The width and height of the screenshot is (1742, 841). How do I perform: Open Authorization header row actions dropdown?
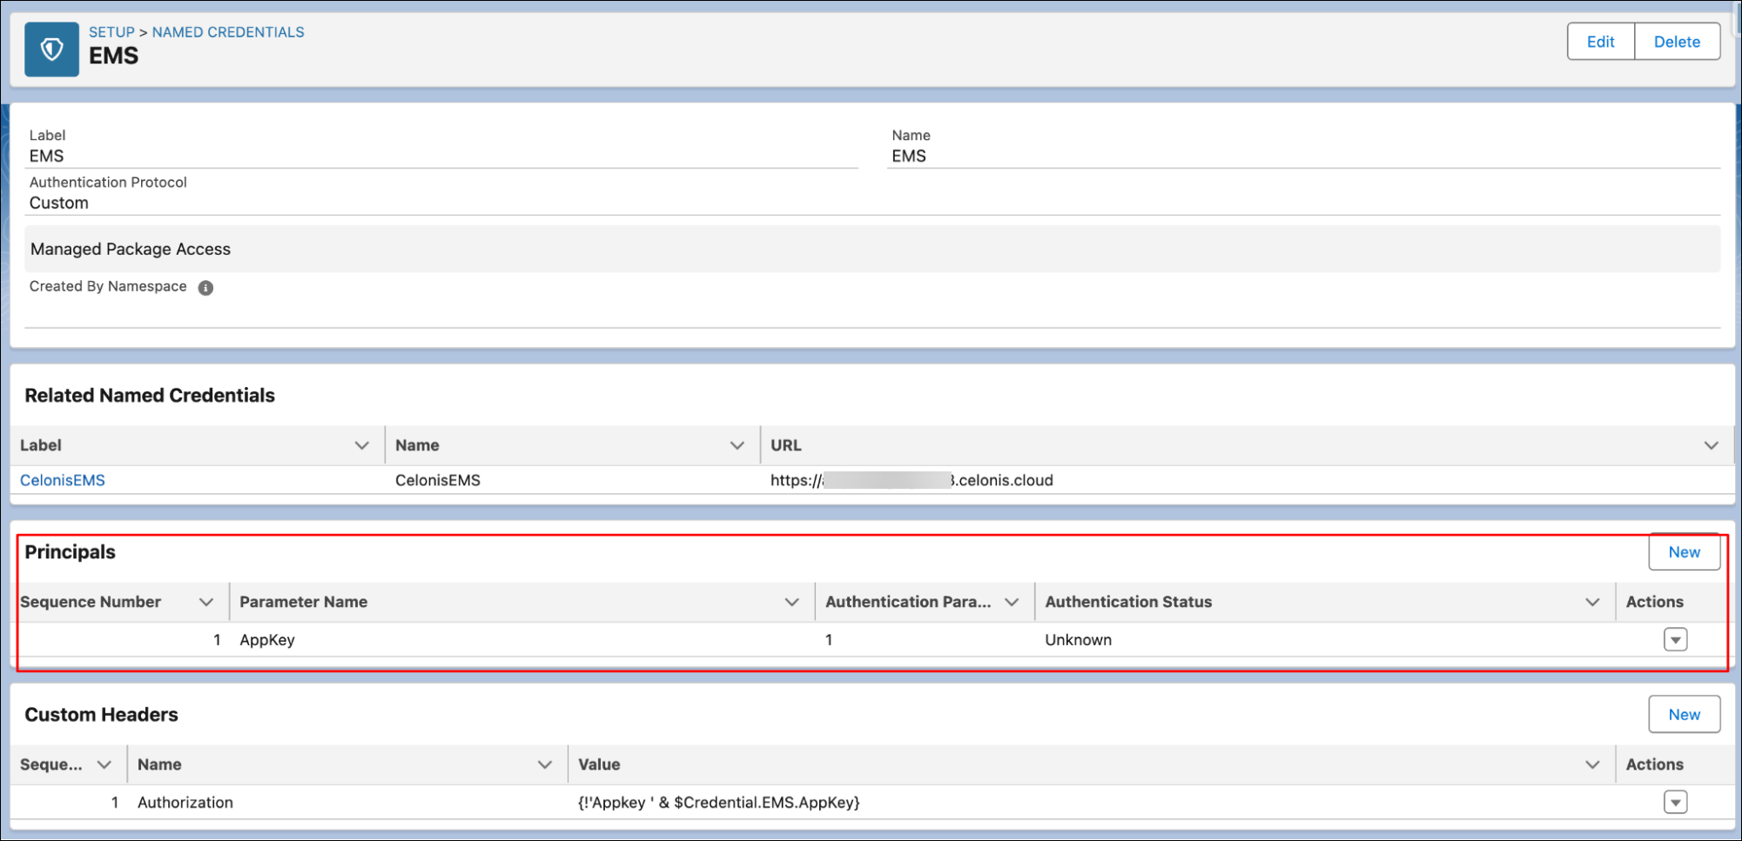(1675, 802)
